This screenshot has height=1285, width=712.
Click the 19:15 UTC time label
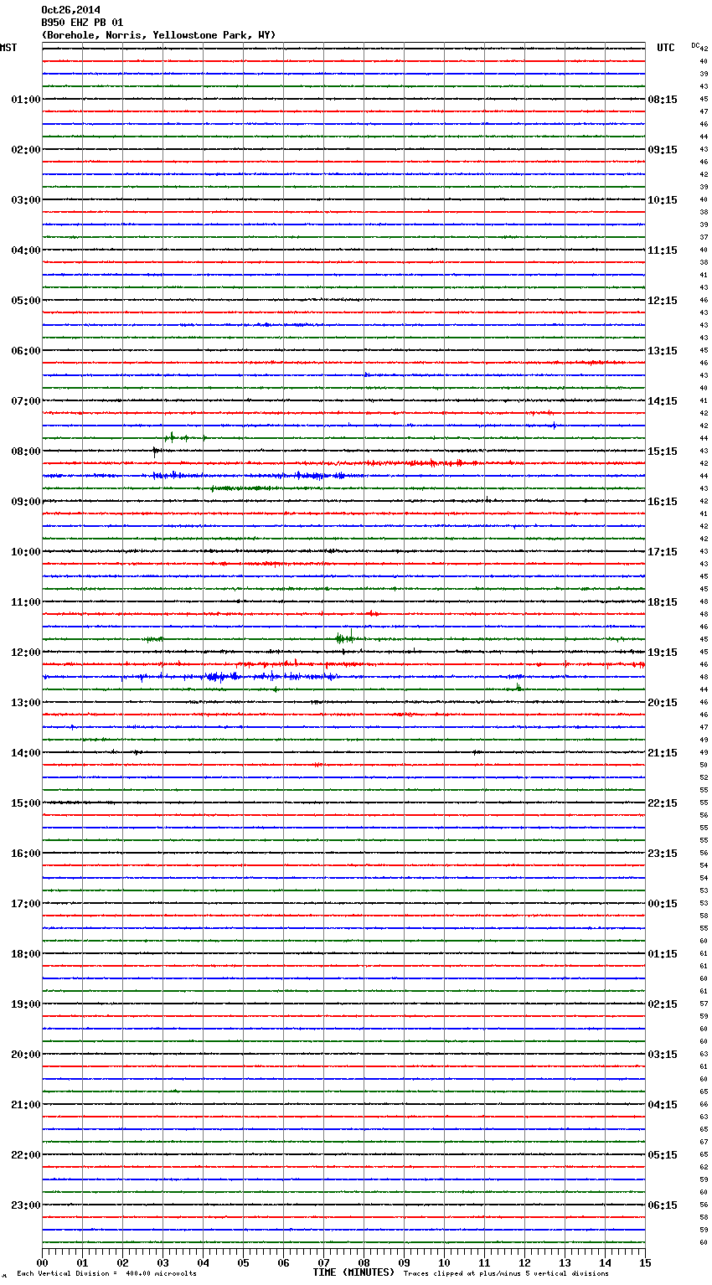[x=663, y=653]
